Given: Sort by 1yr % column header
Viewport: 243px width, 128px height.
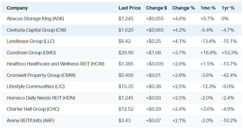Looking at the screenshot, I should [228, 8].
